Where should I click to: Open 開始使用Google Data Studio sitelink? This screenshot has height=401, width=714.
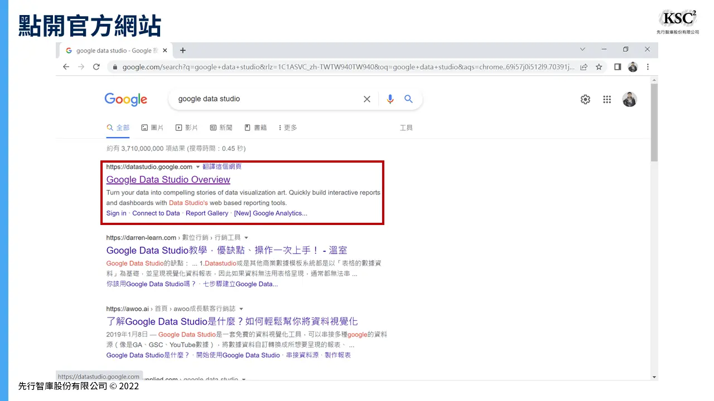[x=238, y=355]
